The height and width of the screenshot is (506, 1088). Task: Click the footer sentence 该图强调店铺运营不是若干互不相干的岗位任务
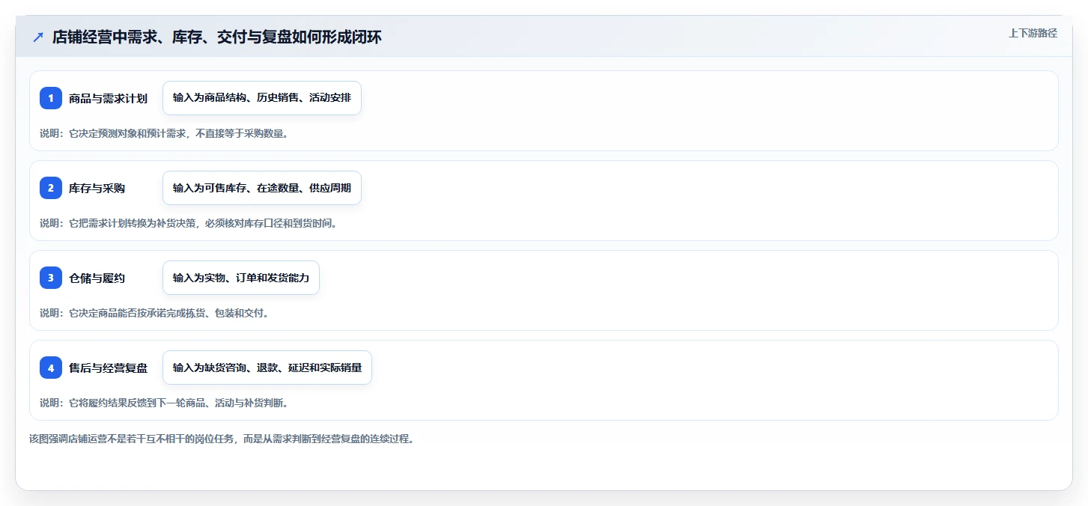click(x=131, y=439)
